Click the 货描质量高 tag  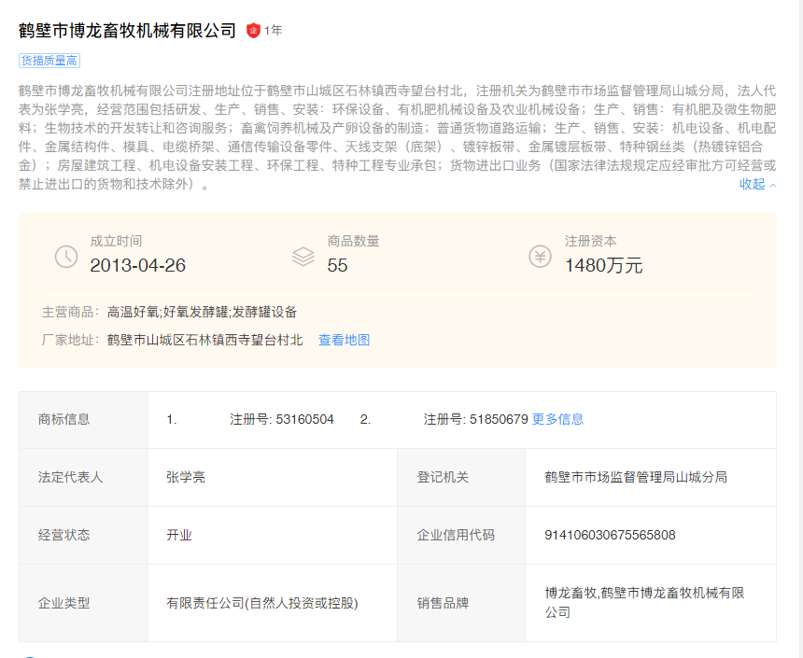pyautogui.click(x=49, y=61)
